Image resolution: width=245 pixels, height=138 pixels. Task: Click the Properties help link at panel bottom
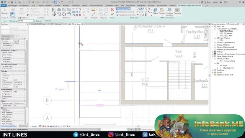point(9,126)
